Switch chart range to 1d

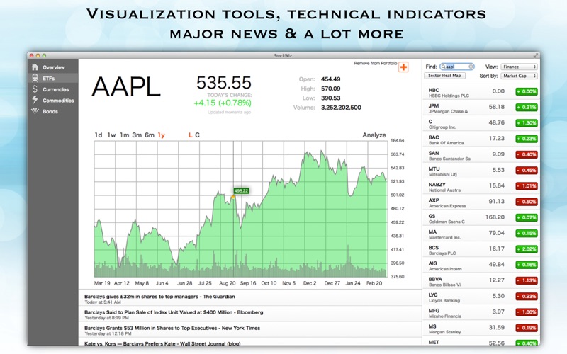(99, 135)
